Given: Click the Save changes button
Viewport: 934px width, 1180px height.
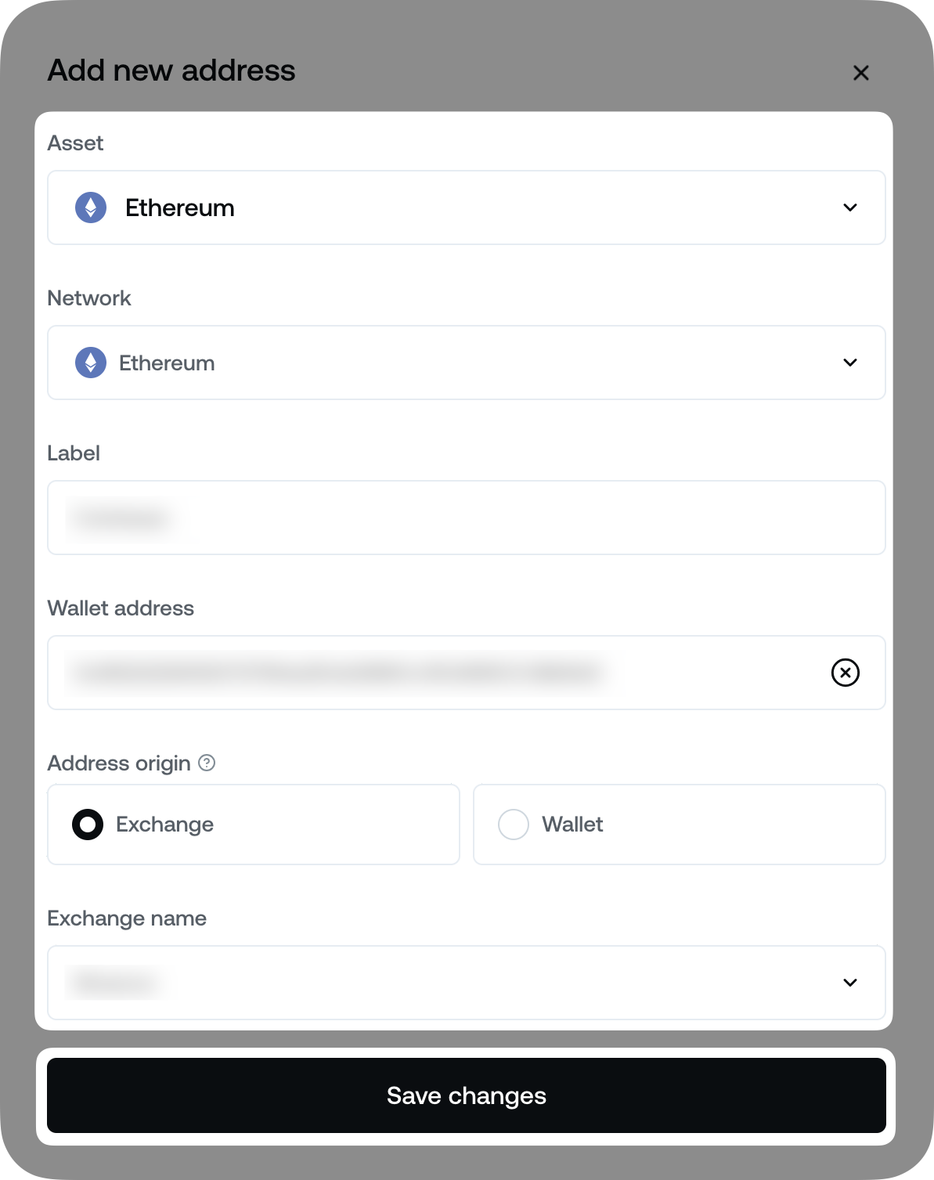Looking at the screenshot, I should click(466, 1095).
